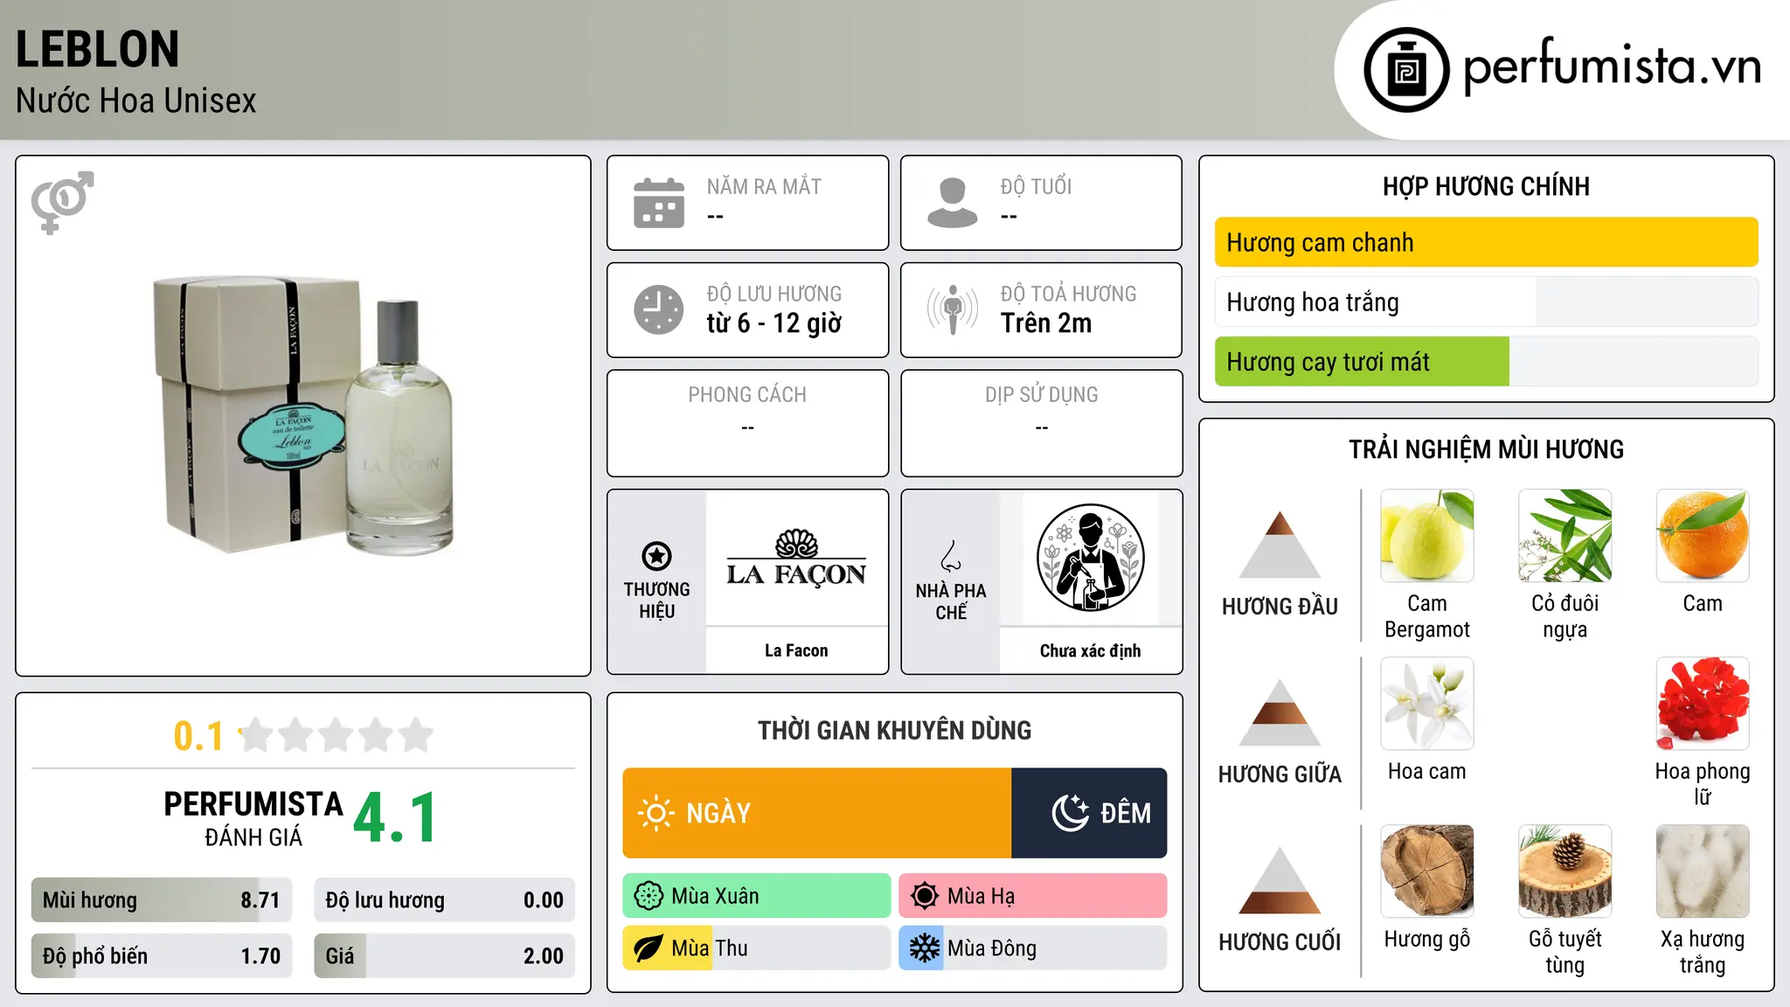Click the perfumista.vn site name

pyautogui.click(x=1612, y=66)
